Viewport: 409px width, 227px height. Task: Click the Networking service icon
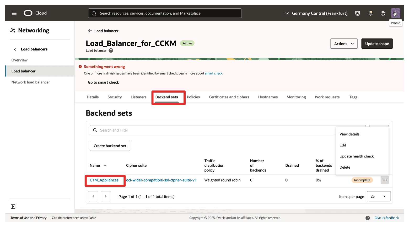(13, 30)
